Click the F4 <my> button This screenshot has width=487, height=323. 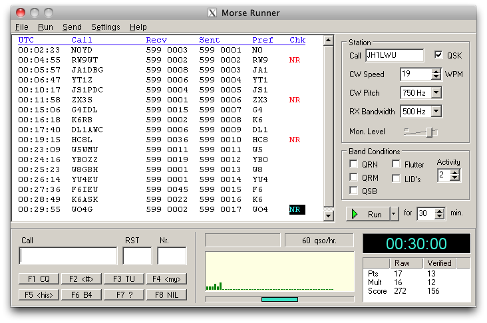coord(166,279)
